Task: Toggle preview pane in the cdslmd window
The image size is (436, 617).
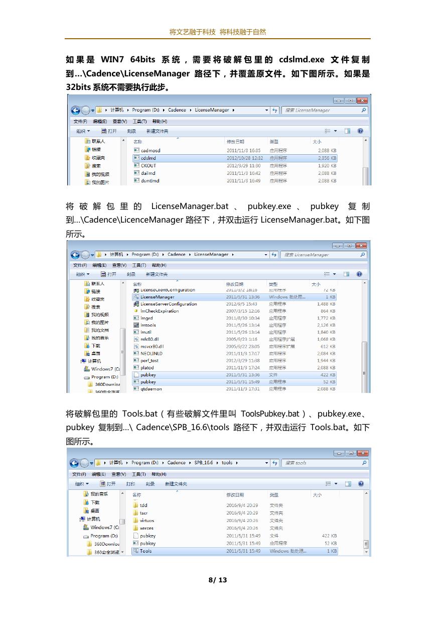Action: point(347,131)
